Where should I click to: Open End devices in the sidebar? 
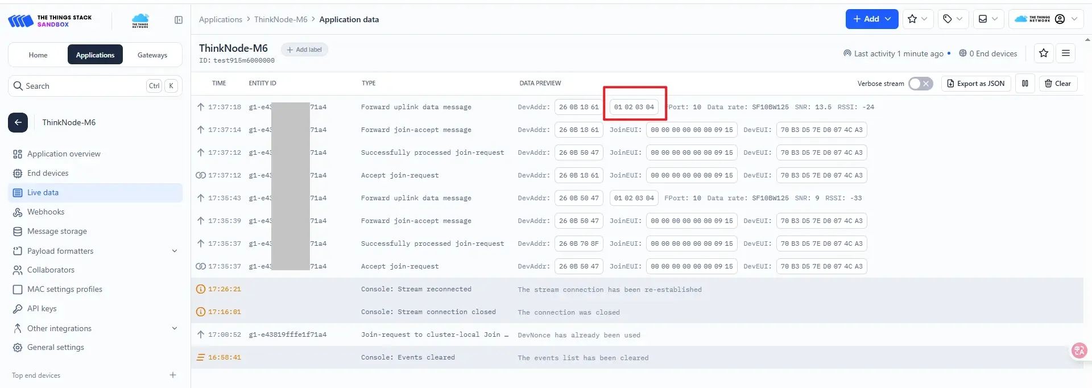(x=48, y=173)
